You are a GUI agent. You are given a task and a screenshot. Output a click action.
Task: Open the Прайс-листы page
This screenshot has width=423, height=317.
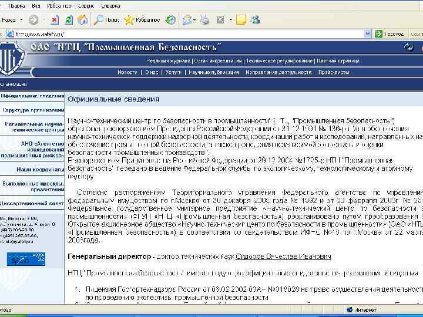click(x=334, y=72)
